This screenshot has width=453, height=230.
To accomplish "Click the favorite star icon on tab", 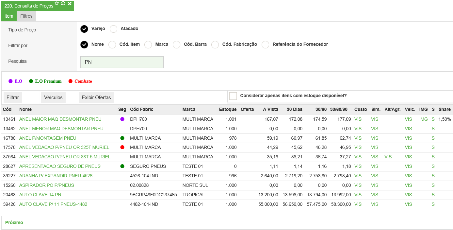I will [x=57, y=3].
